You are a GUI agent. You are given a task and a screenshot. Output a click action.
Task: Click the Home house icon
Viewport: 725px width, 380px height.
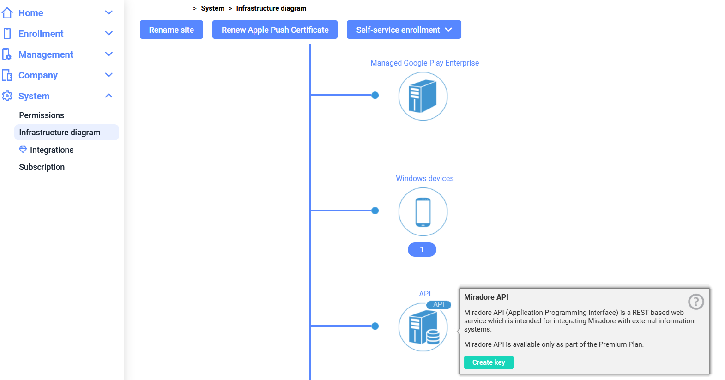click(x=7, y=13)
